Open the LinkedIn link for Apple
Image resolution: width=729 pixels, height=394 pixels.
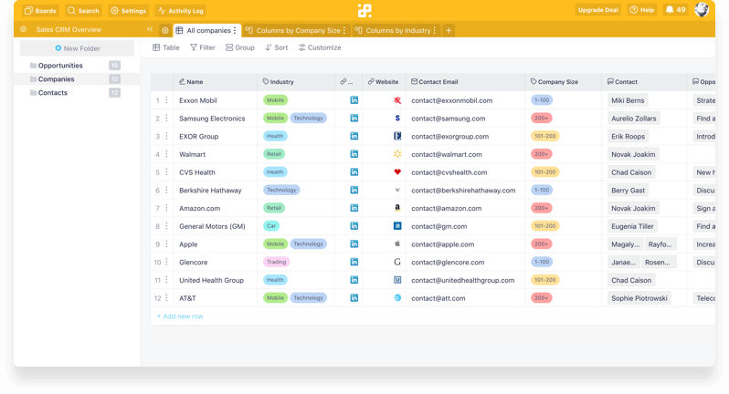354,244
